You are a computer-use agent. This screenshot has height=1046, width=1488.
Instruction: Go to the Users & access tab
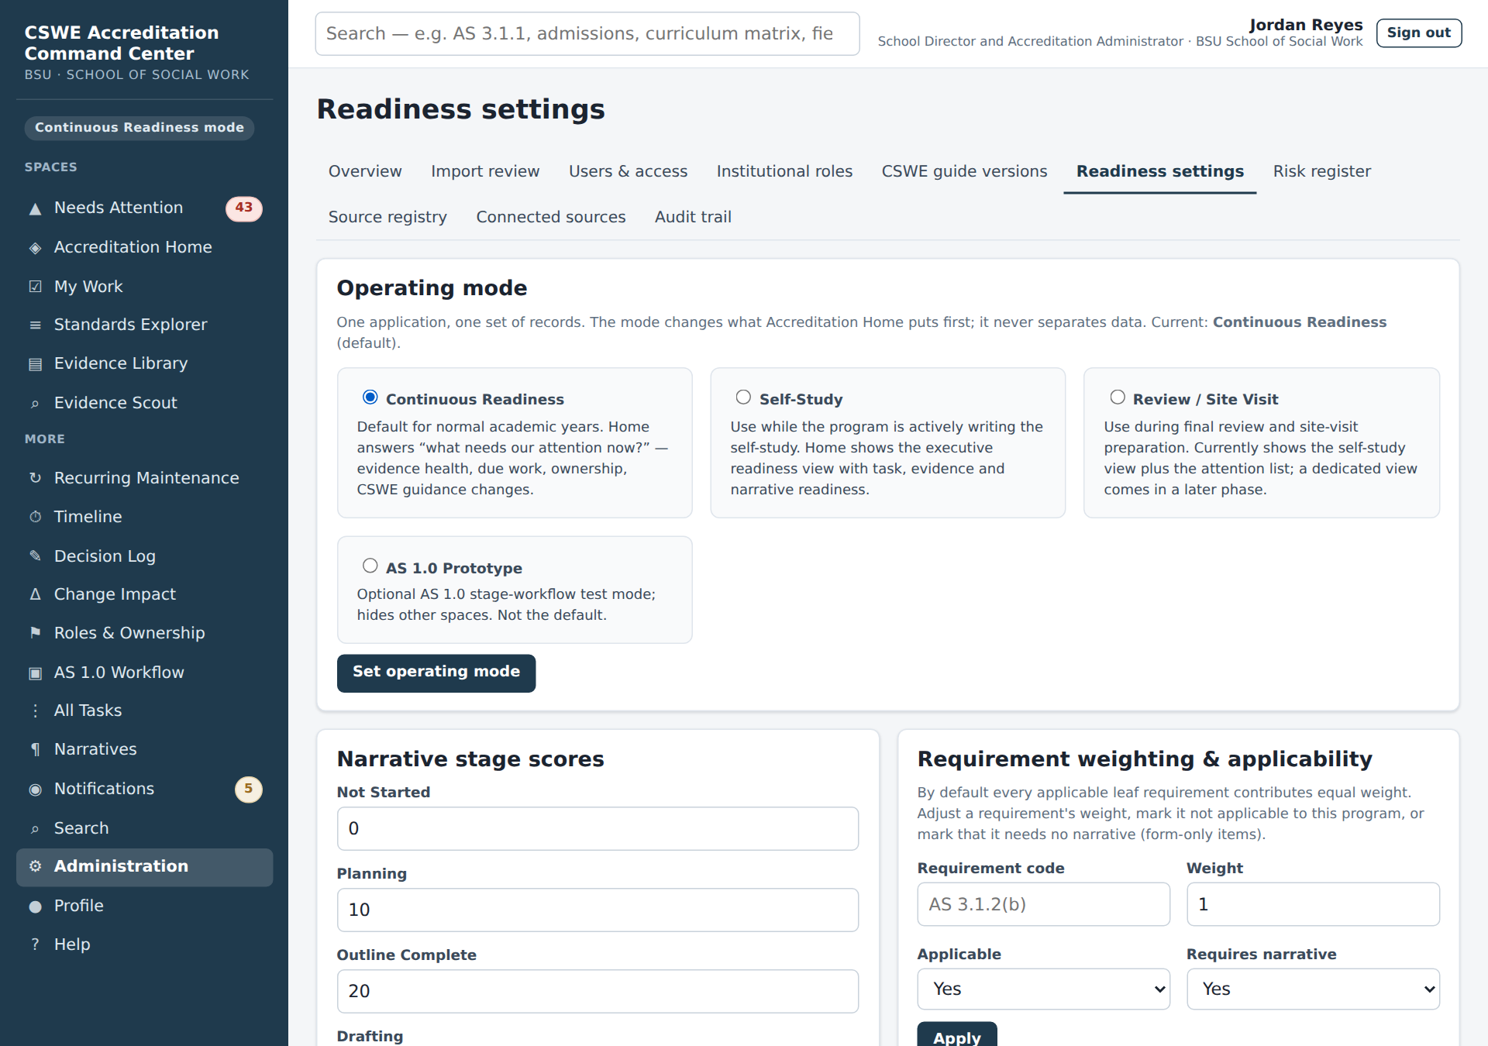pos(628,171)
